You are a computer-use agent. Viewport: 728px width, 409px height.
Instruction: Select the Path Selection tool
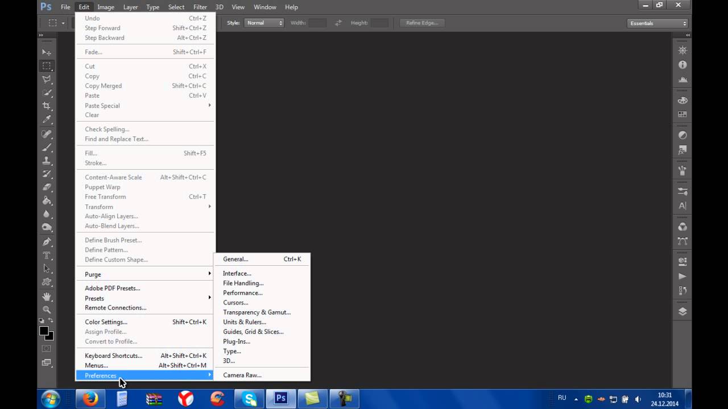(x=47, y=269)
